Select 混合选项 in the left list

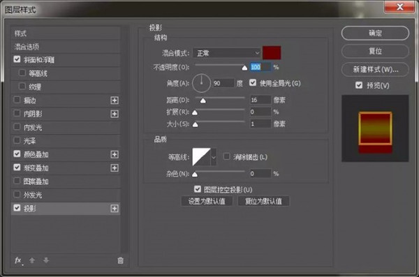66,47
